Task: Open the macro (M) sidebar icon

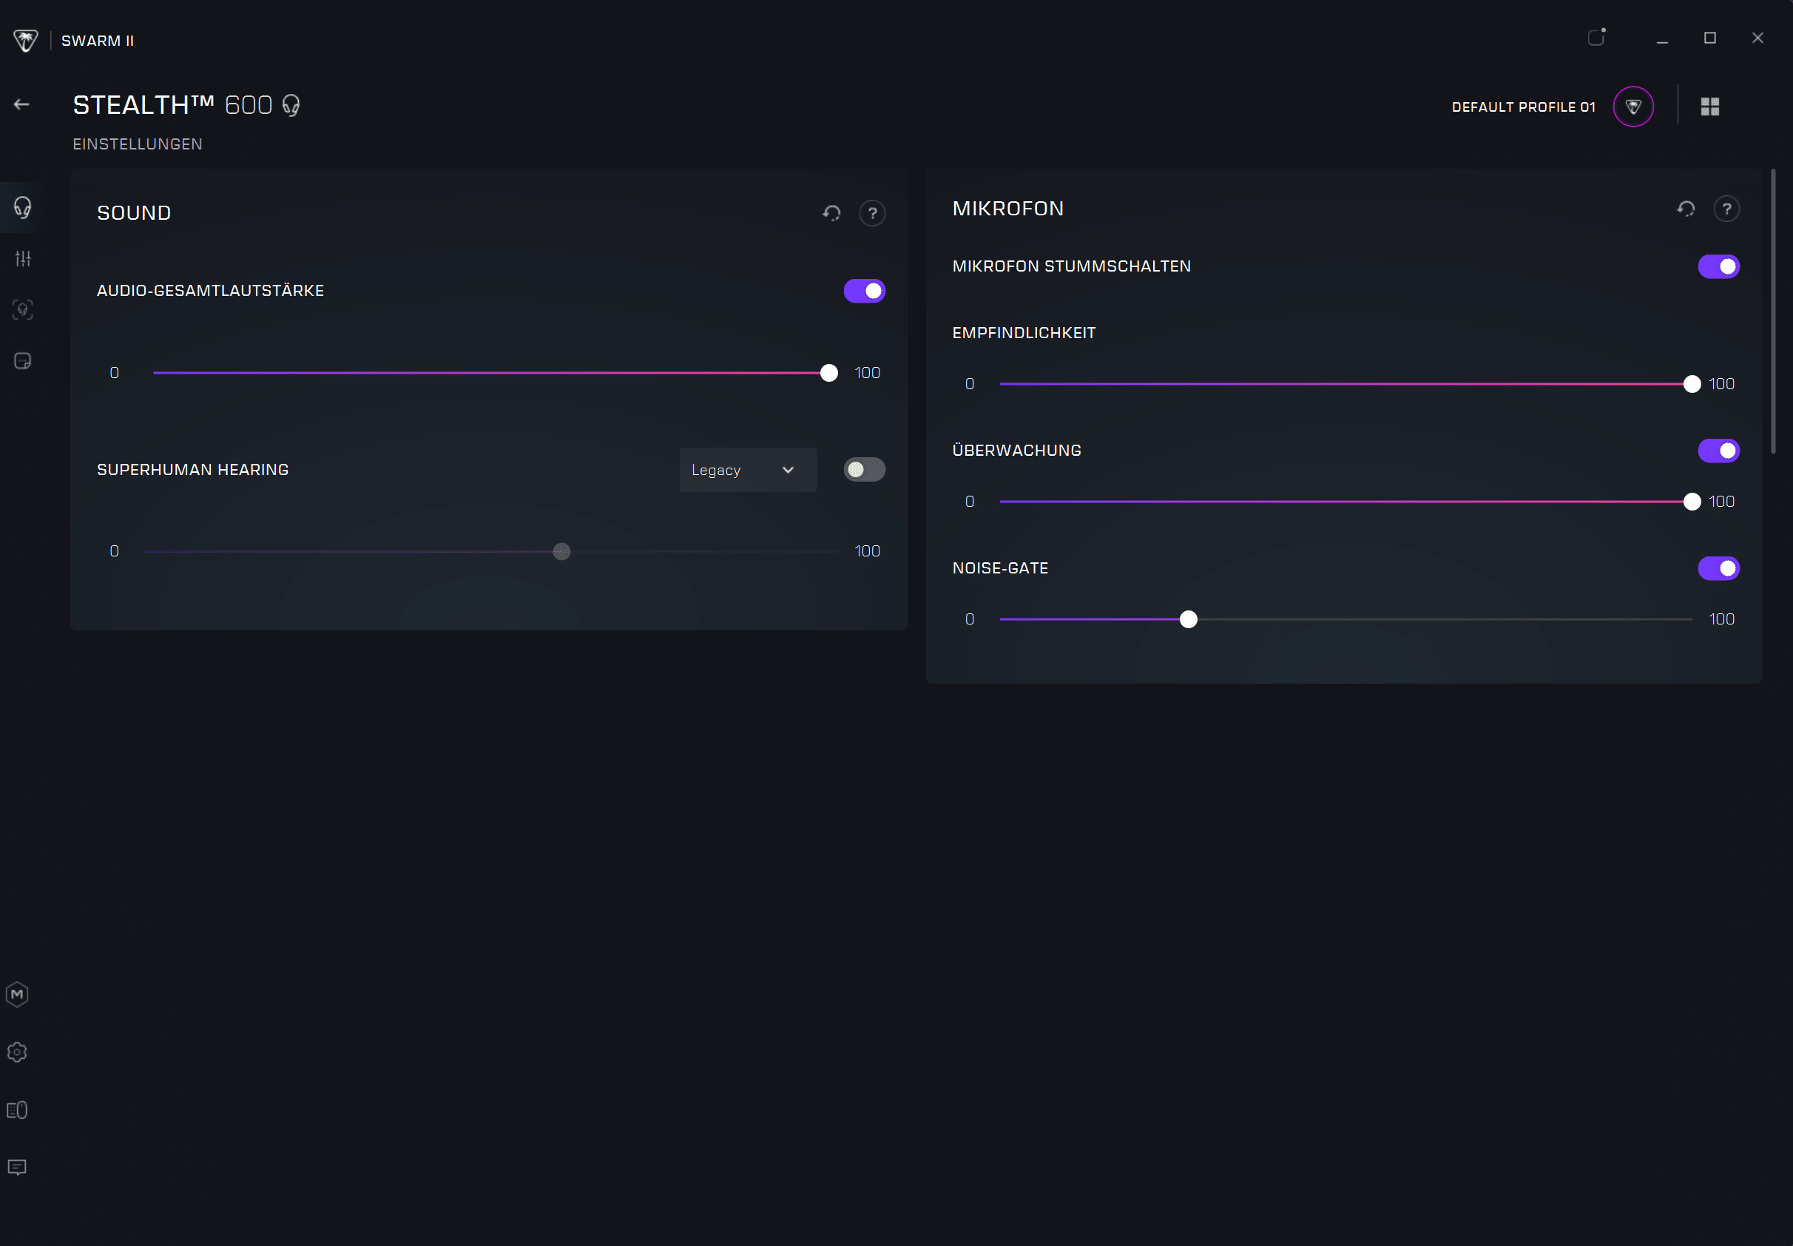Action: (17, 994)
